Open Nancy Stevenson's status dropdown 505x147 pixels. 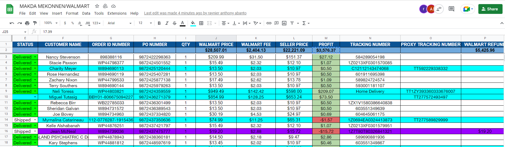pos(35,57)
